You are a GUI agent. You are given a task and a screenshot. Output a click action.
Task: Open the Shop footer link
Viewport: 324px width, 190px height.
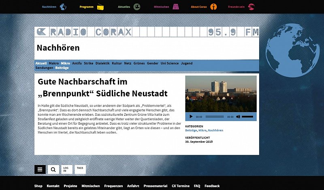(x=38, y=186)
